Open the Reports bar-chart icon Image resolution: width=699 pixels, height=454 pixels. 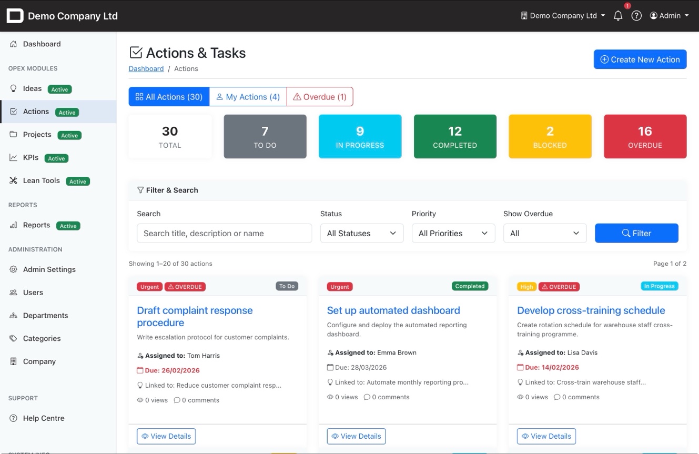13,225
